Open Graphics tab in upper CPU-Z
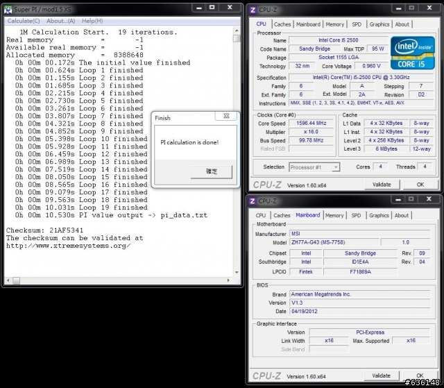 (379, 24)
